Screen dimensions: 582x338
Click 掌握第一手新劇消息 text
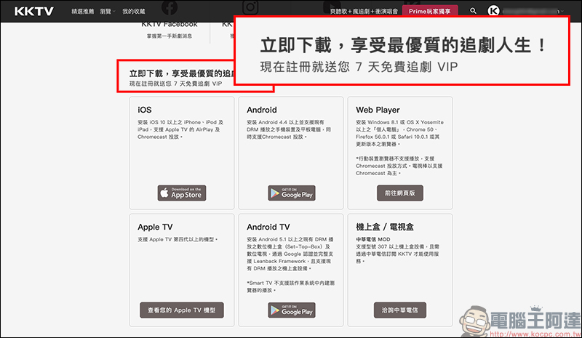click(170, 36)
